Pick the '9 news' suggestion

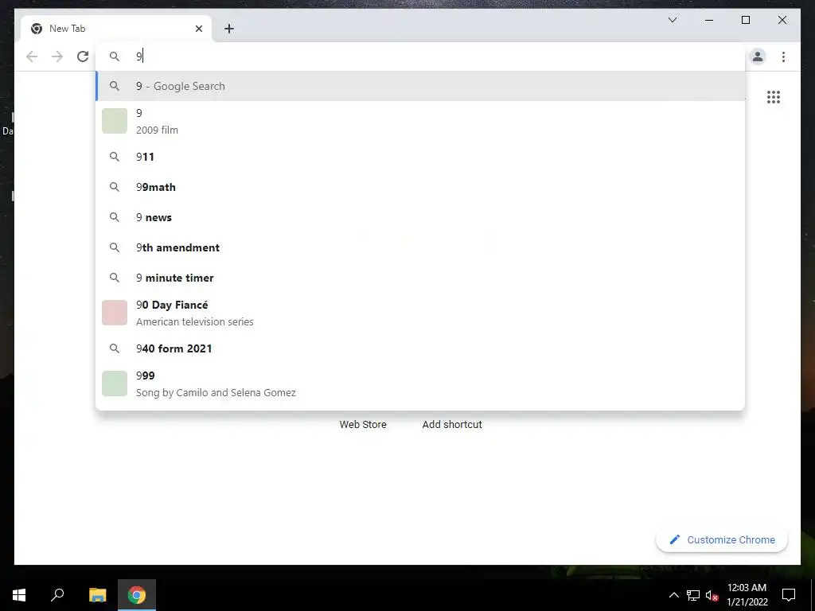pos(420,217)
